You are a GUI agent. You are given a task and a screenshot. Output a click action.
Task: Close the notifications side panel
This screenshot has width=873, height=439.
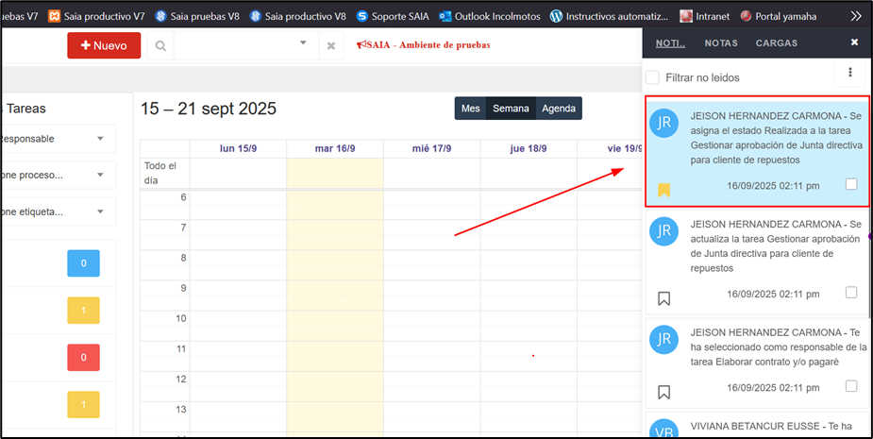[x=854, y=42]
